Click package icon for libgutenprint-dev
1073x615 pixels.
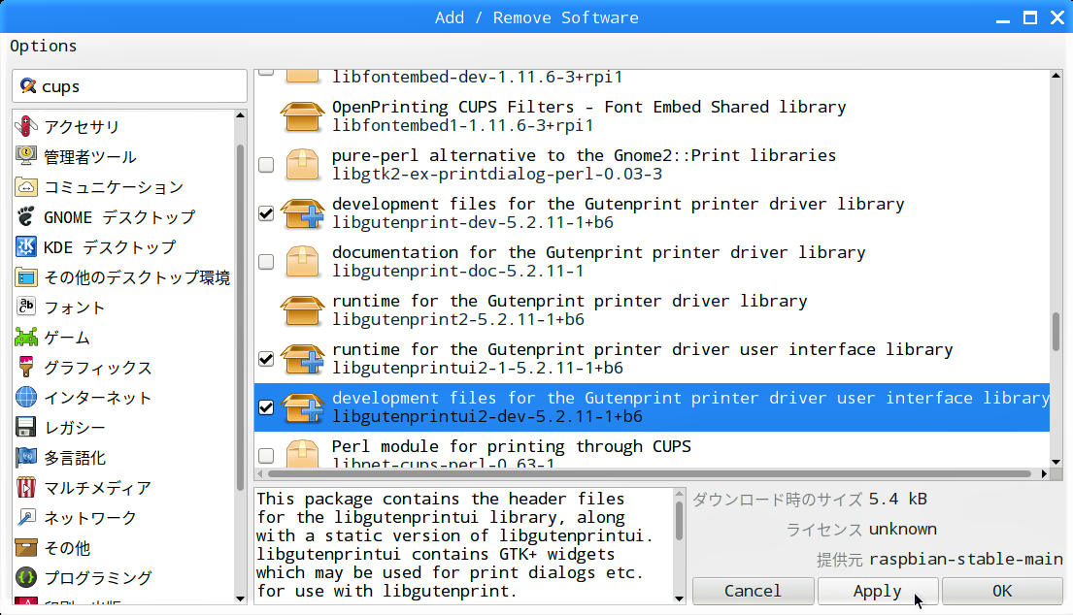tap(302, 213)
